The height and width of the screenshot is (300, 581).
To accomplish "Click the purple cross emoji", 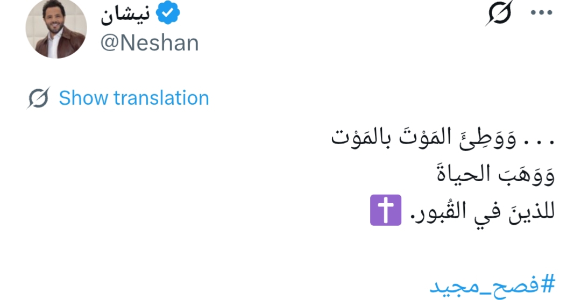I will coord(386,210).
